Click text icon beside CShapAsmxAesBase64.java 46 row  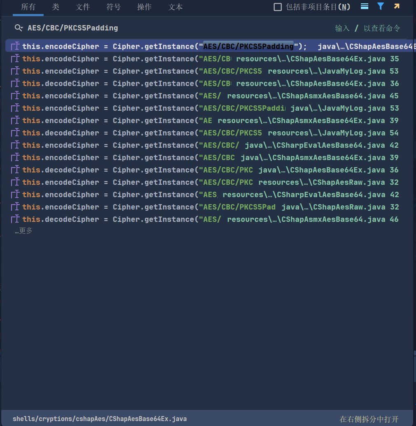(x=15, y=219)
